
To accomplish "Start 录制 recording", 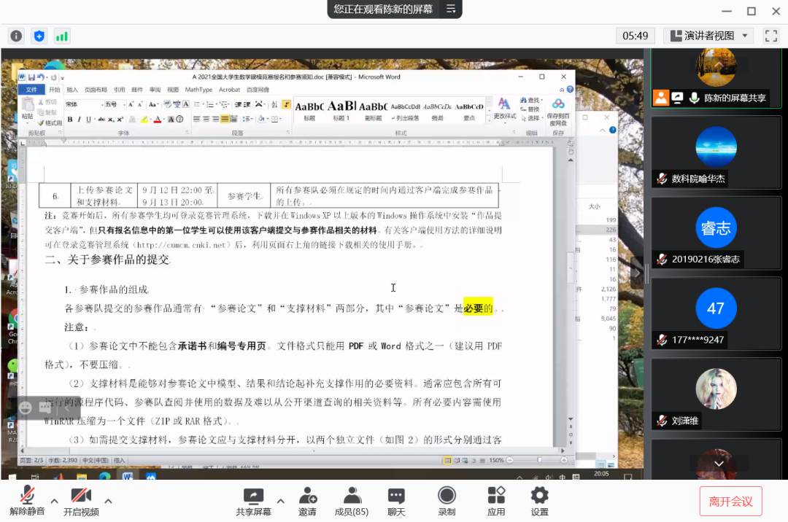I will click(x=447, y=501).
